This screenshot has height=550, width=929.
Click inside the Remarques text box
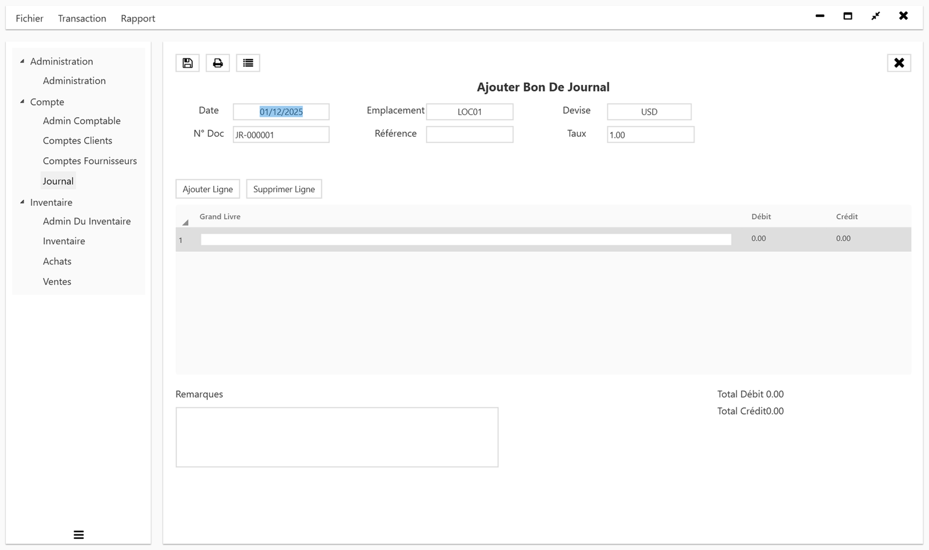337,437
